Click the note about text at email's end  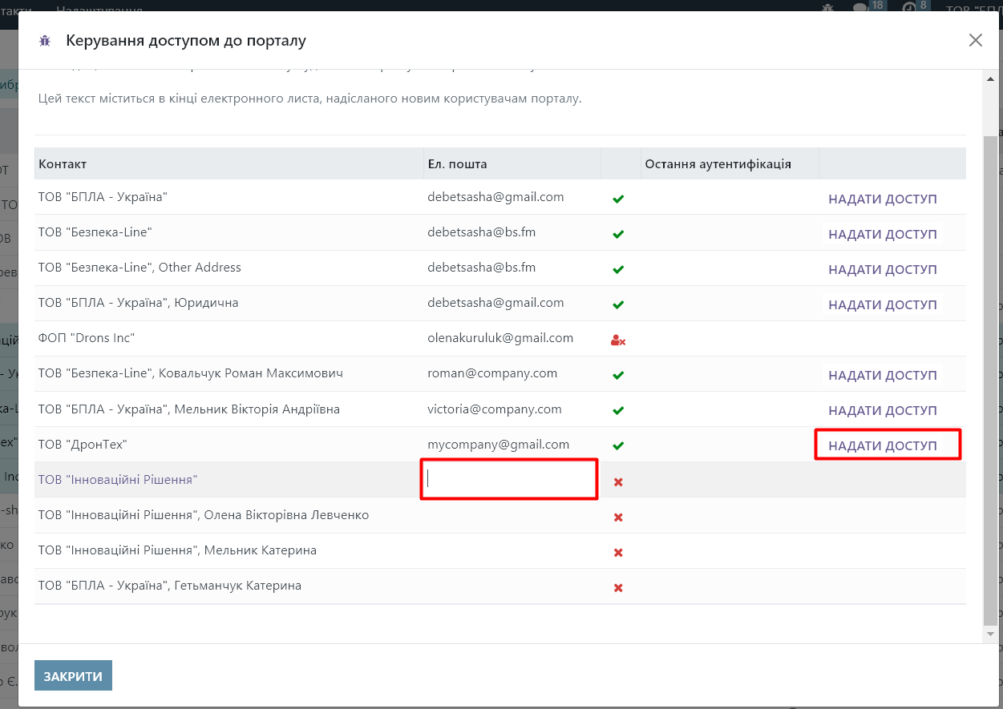pos(310,99)
